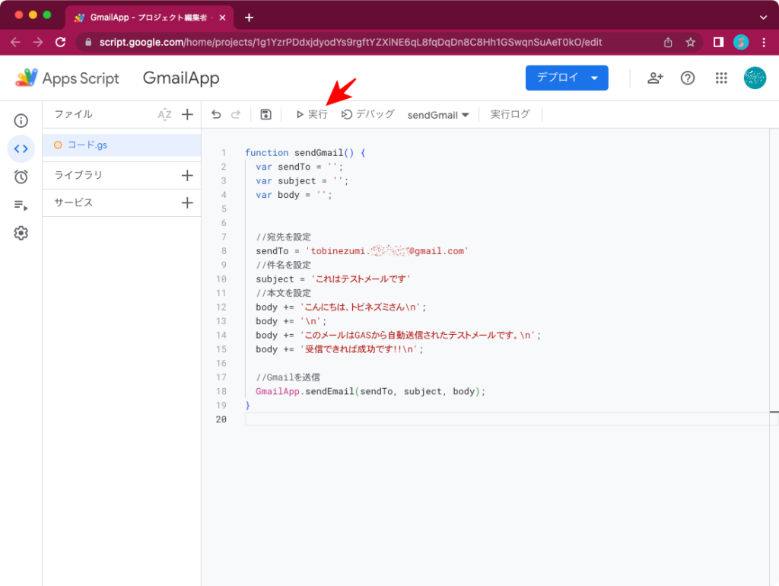Open Executions list icon in sidebar
Screen dimensions: 779x586
coord(21,205)
